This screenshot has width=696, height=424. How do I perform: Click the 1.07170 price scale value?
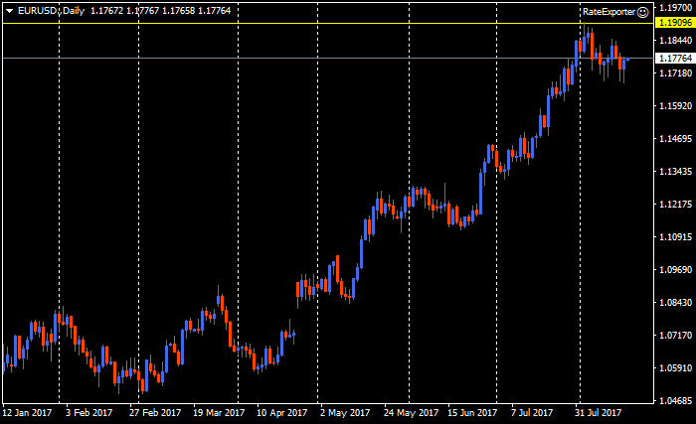pos(675,336)
